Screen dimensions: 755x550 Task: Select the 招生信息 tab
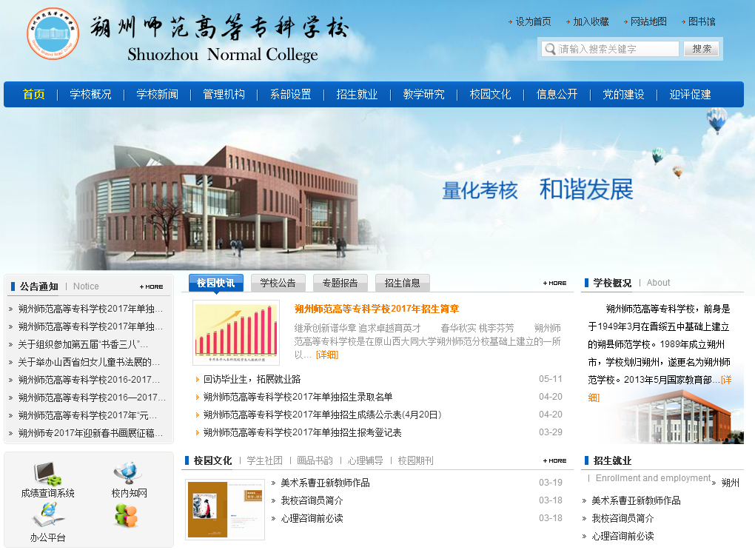coord(402,283)
